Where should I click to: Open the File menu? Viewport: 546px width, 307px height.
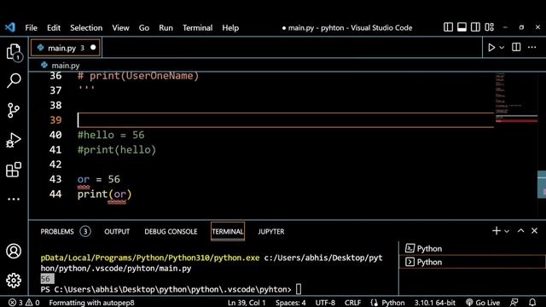pyautogui.click(x=31, y=28)
